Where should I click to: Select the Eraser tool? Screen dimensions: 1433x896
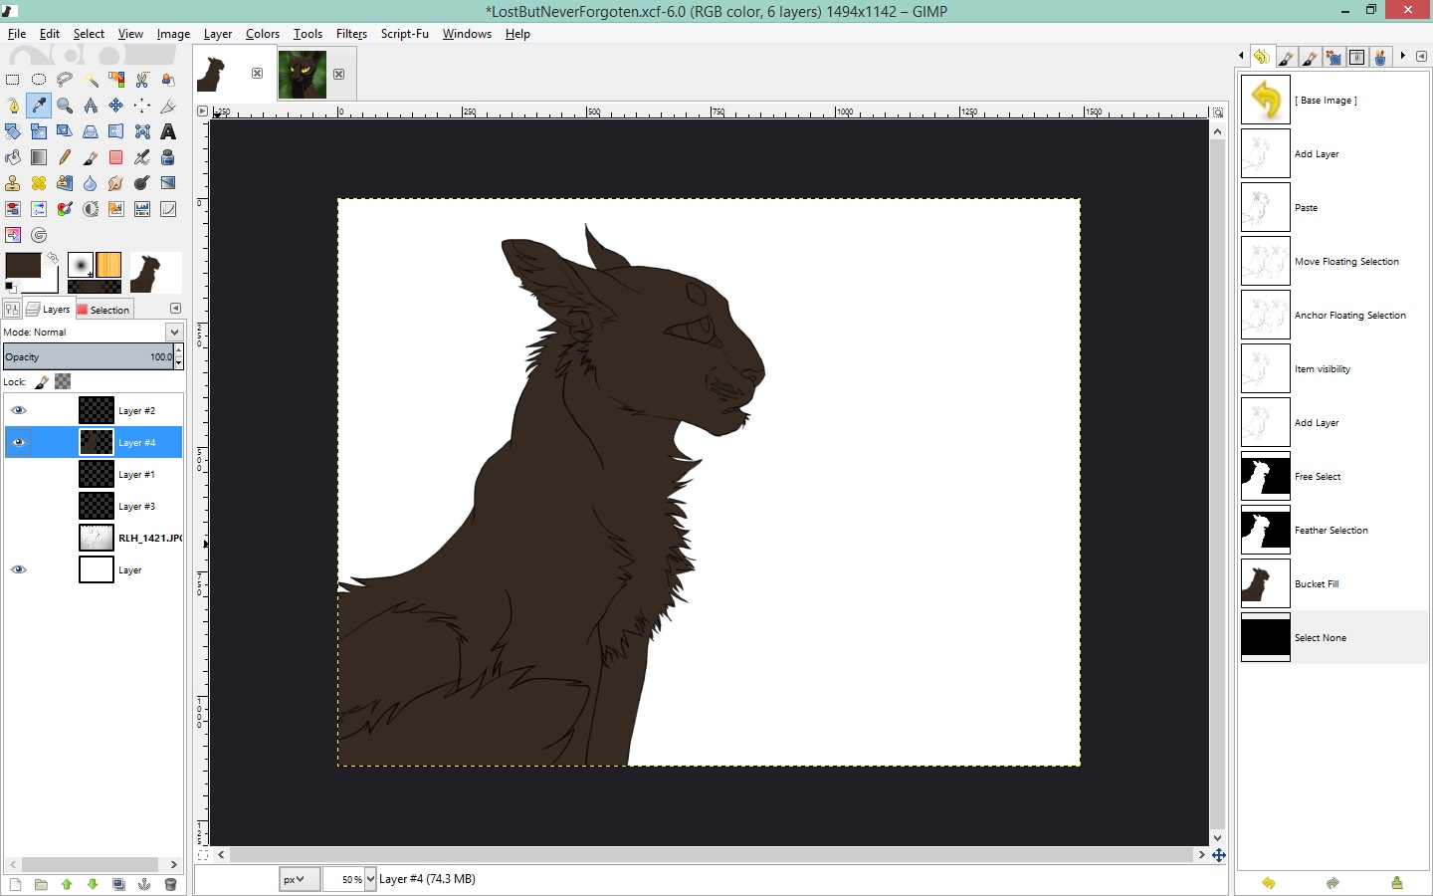point(116,157)
